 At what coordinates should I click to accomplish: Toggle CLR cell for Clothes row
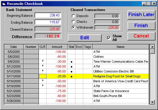click(43, 57)
